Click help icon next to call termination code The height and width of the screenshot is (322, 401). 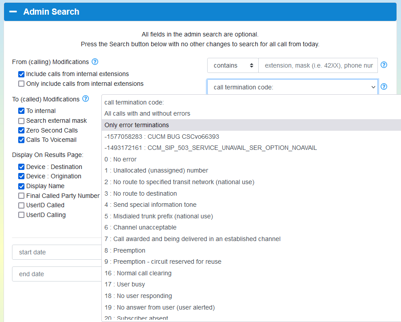tap(384, 87)
